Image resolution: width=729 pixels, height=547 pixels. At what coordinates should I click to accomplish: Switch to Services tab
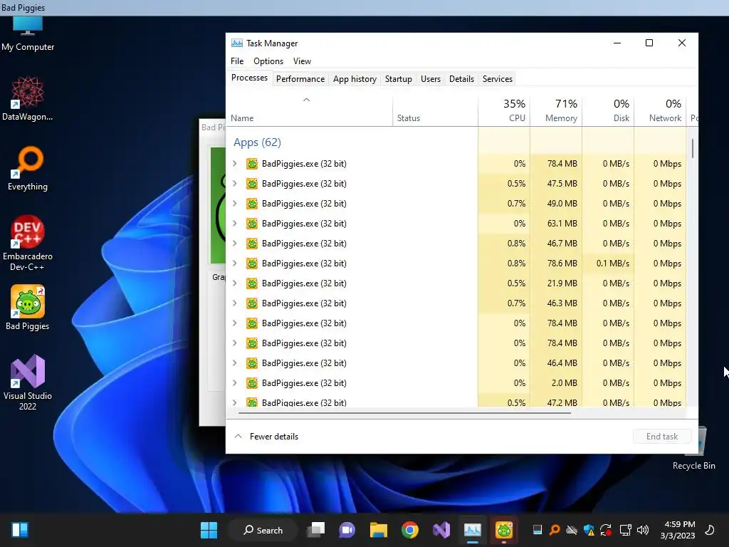pyautogui.click(x=498, y=79)
